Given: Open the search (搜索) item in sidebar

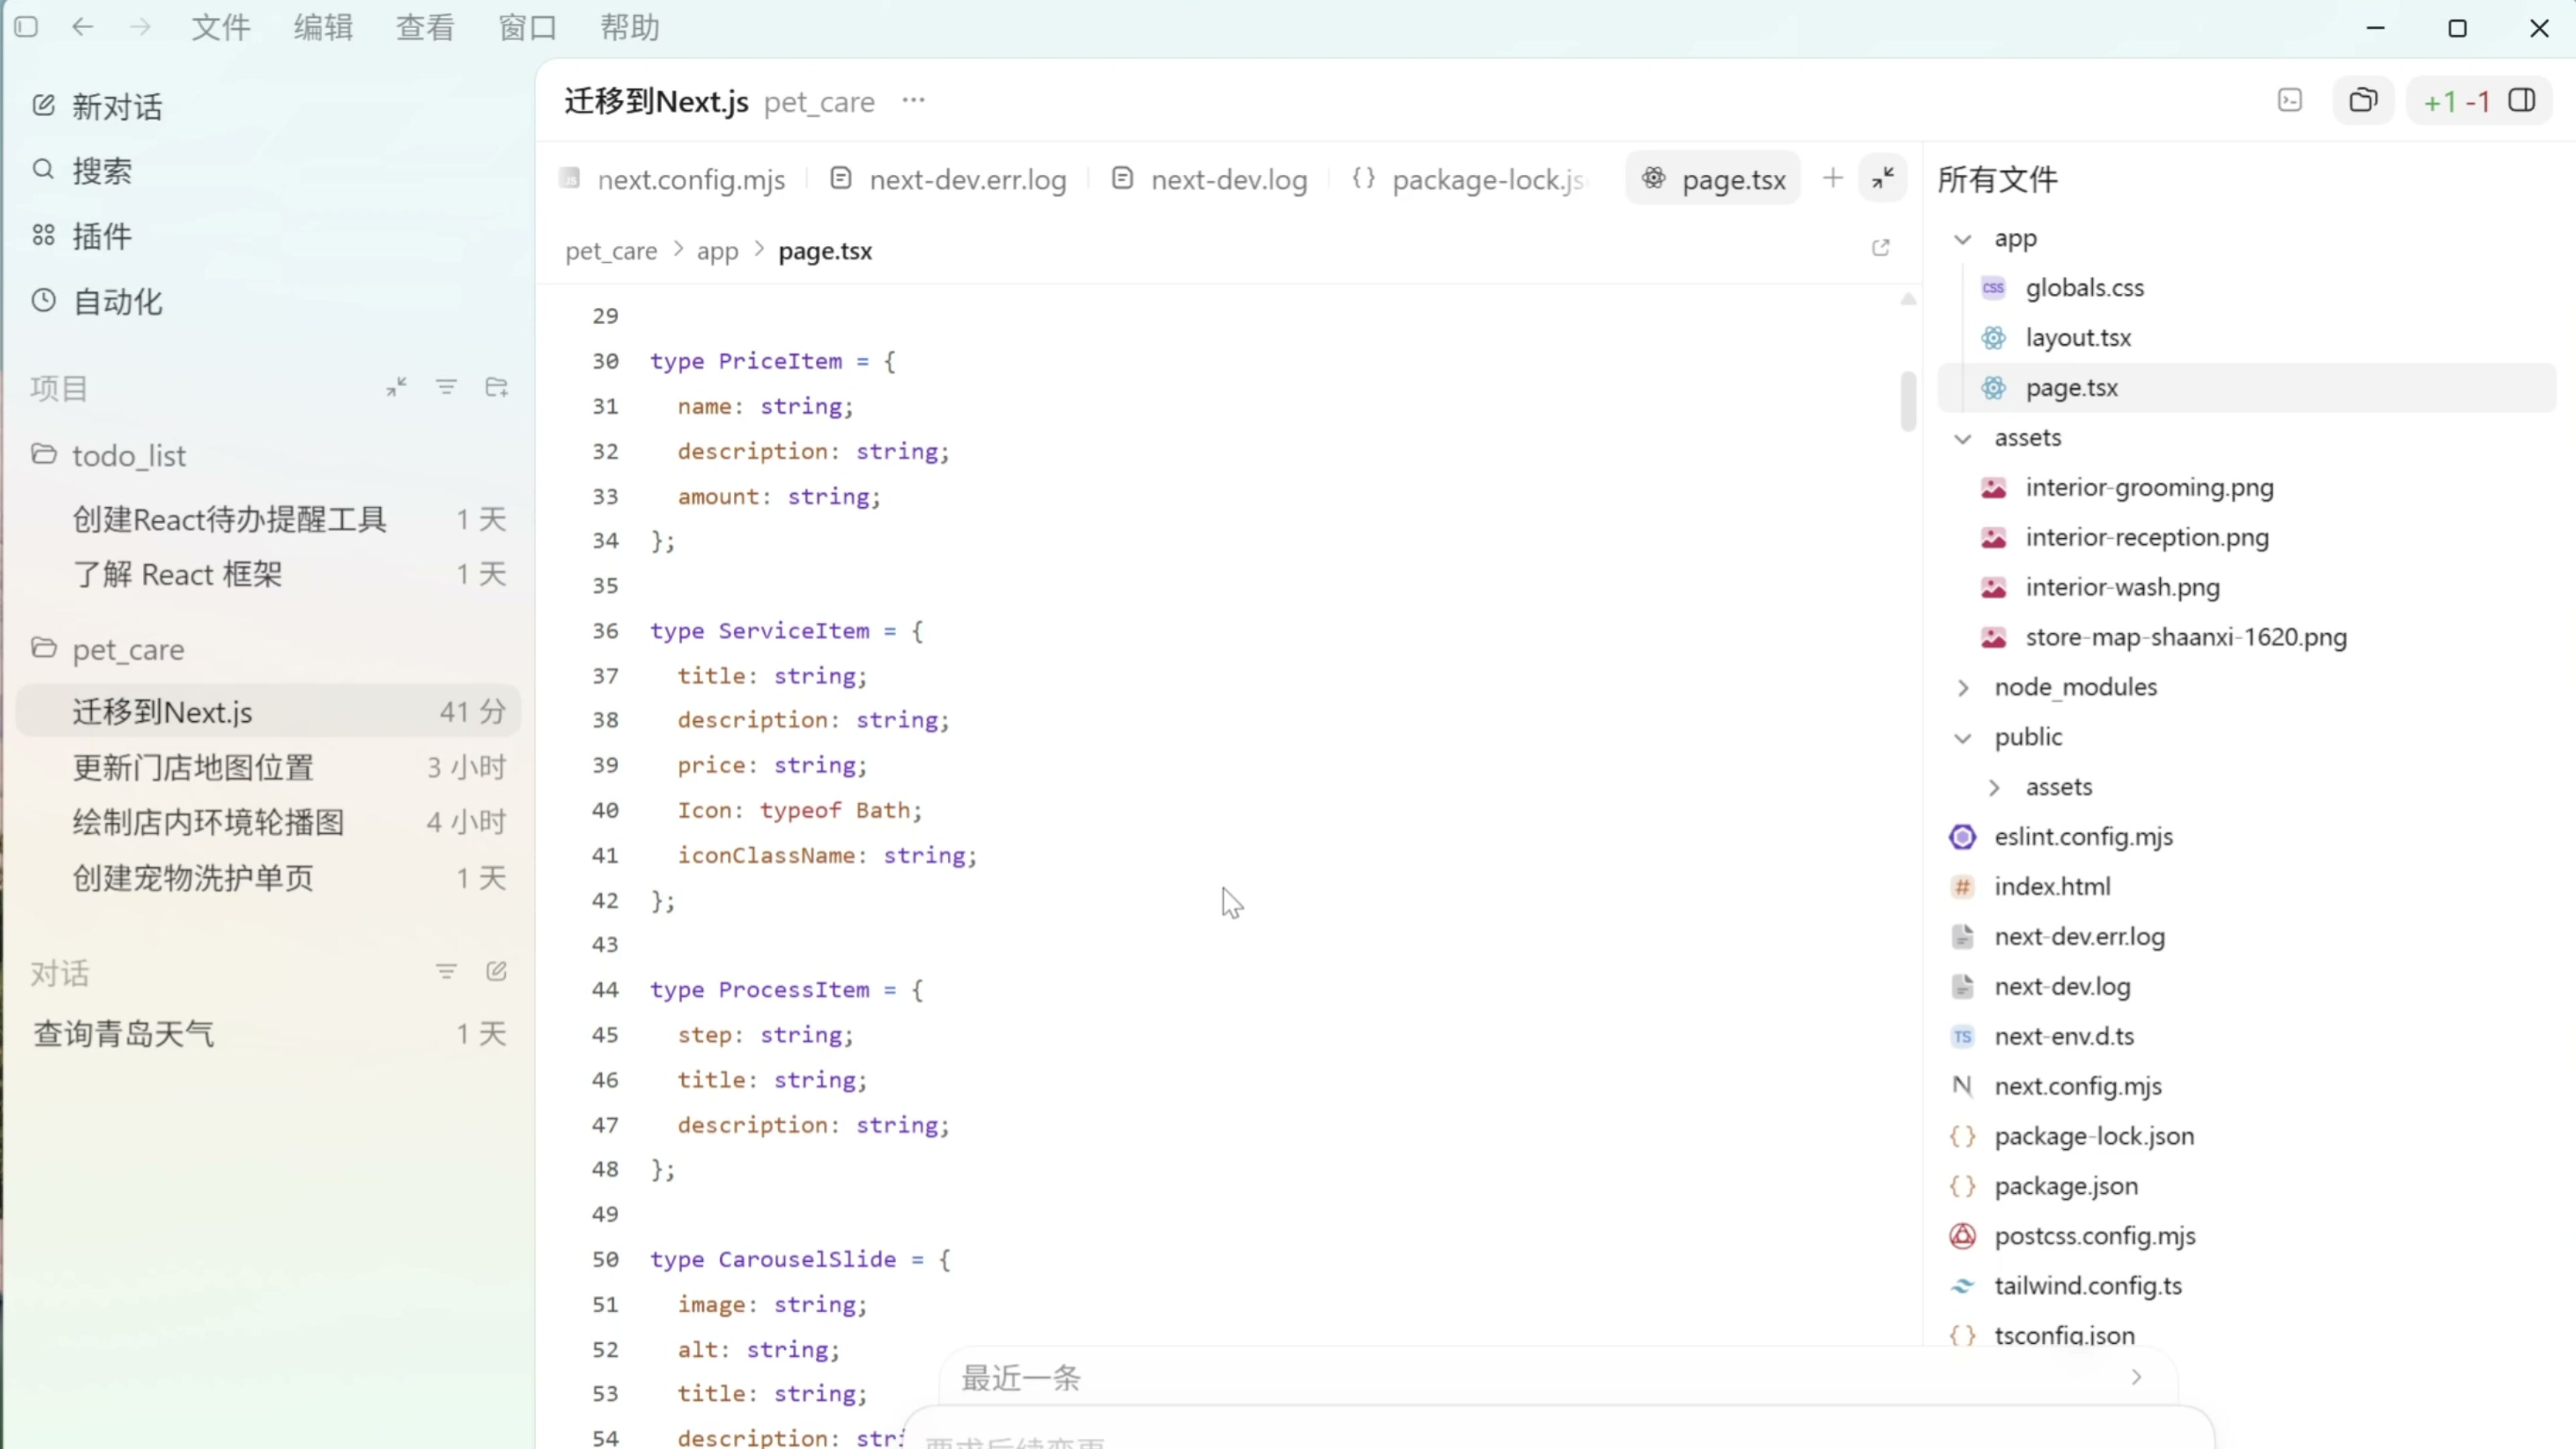Looking at the screenshot, I should 100,171.
